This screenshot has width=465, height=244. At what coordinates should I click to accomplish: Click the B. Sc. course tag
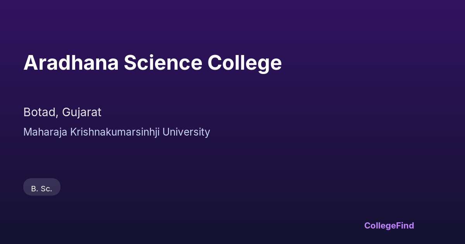tap(42, 189)
